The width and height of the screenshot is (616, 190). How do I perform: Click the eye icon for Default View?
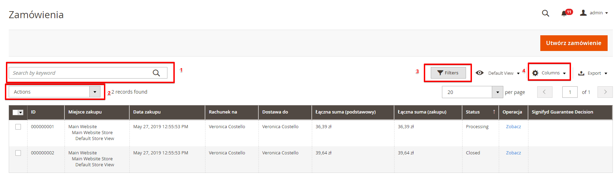[480, 73]
